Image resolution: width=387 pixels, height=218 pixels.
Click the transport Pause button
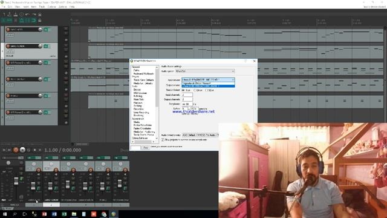click(40, 150)
